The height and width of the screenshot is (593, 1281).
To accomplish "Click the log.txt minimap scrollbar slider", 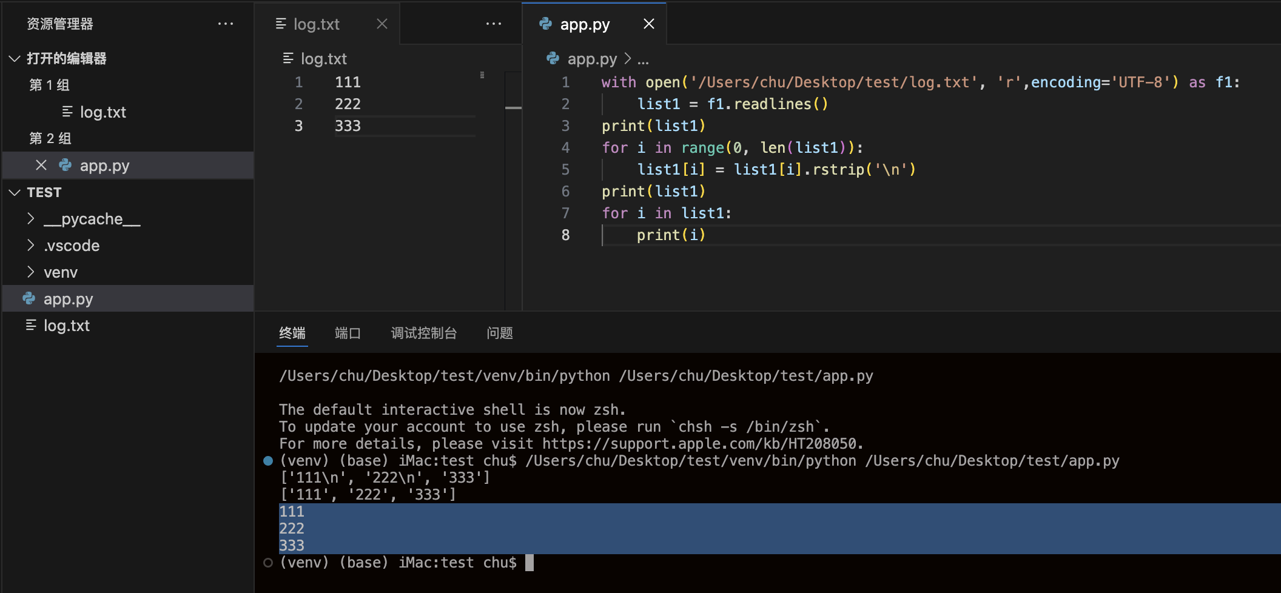I will pyautogui.click(x=513, y=108).
